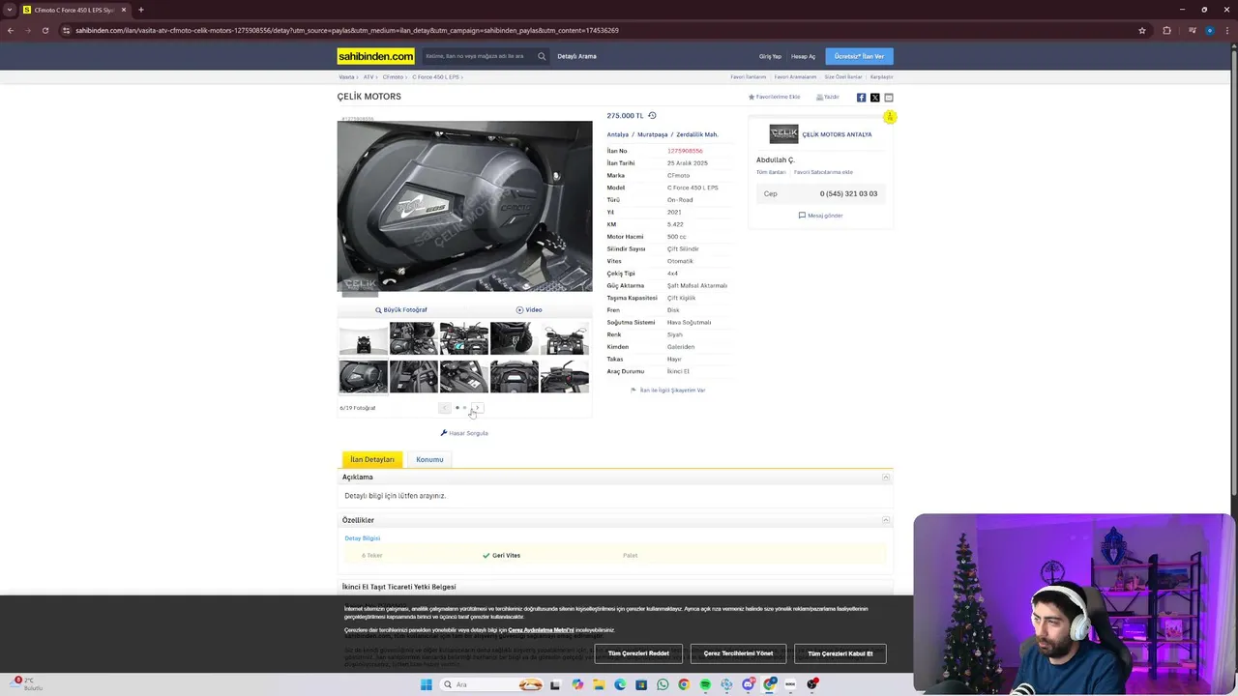Click the Ücretsiz İlan Ver button
Screen dimensions: 1238x696
click(859, 56)
